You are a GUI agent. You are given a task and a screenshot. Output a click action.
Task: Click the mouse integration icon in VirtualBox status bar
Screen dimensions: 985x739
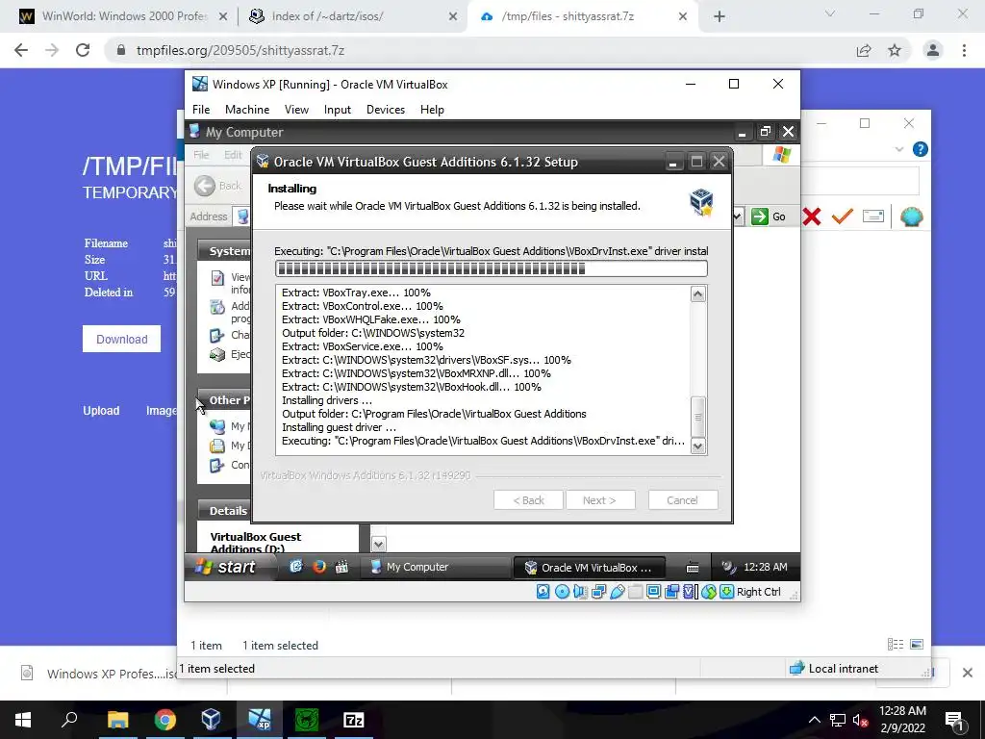pyautogui.click(x=709, y=592)
